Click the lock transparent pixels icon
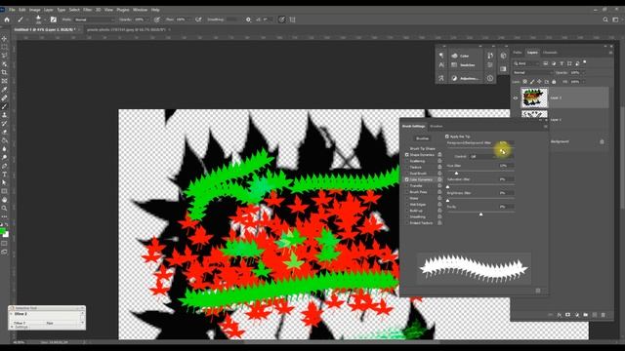 pos(525,82)
